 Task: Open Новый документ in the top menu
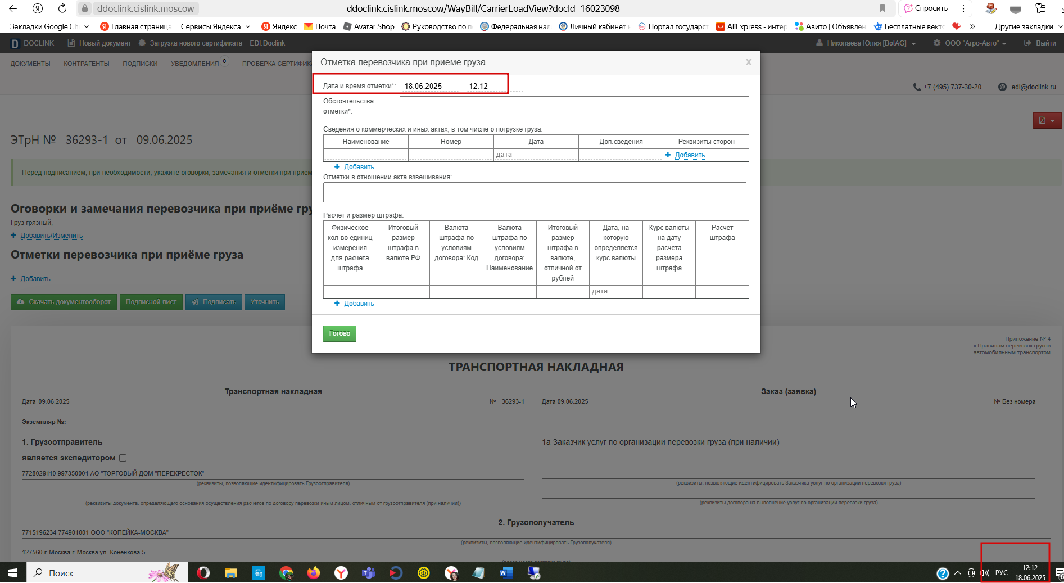pyautogui.click(x=99, y=43)
